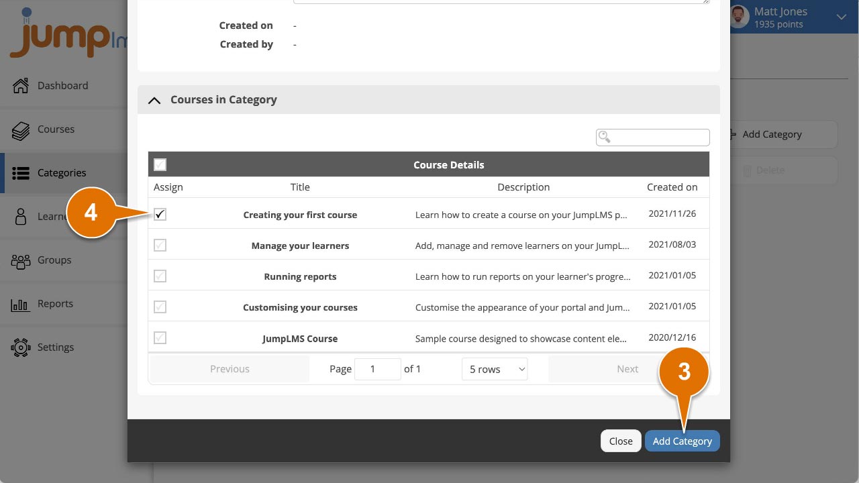Click 'Manage your learners' title
This screenshot has width=859, height=483.
300,246
